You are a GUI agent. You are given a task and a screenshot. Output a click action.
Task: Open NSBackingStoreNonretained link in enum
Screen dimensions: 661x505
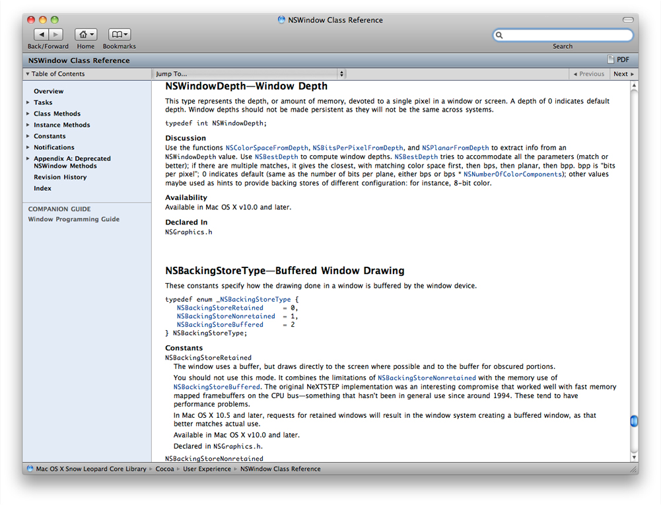click(x=226, y=316)
